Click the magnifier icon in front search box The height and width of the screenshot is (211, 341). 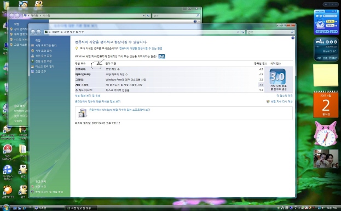[292, 32]
